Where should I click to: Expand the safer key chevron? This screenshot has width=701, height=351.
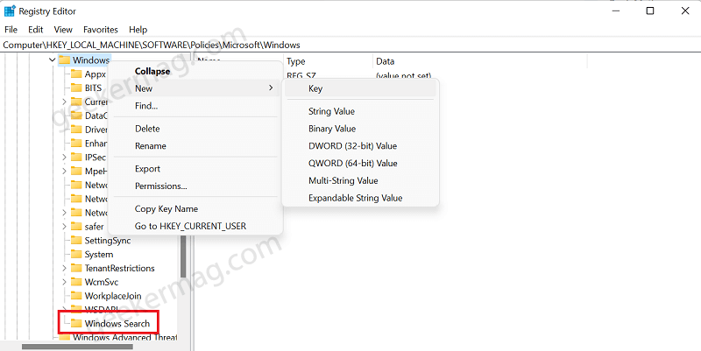[x=64, y=227]
